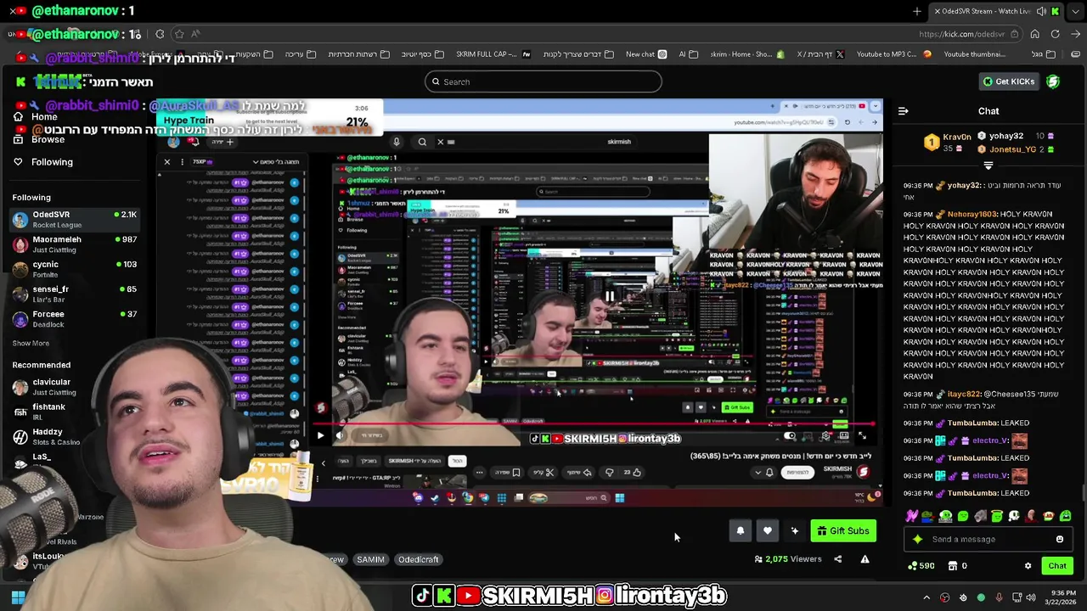Click the Odedicraft tag below the stream
The image size is (1087, 611).
(x=419, y=560)
